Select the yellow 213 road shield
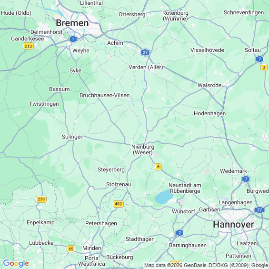Viewport: 269px width, 269px height. tap(28, 46)
